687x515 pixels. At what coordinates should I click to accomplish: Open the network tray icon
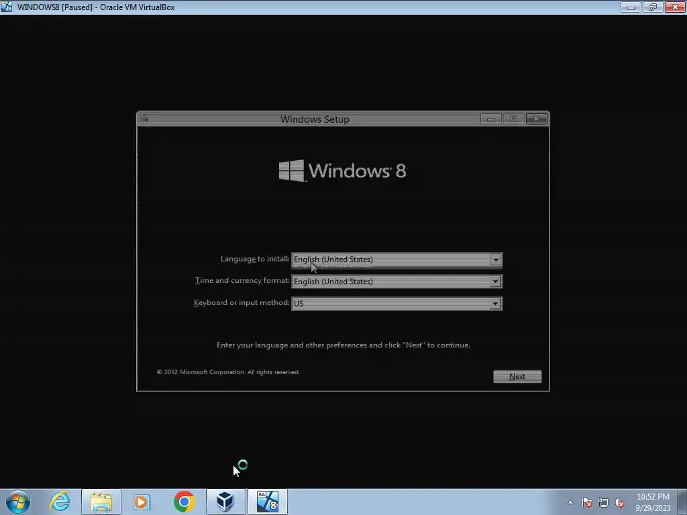click(603, 502)
